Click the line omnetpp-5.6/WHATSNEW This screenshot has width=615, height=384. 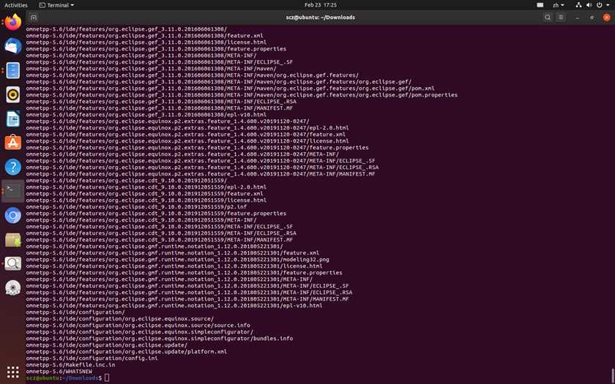click(x=59, y=372)
